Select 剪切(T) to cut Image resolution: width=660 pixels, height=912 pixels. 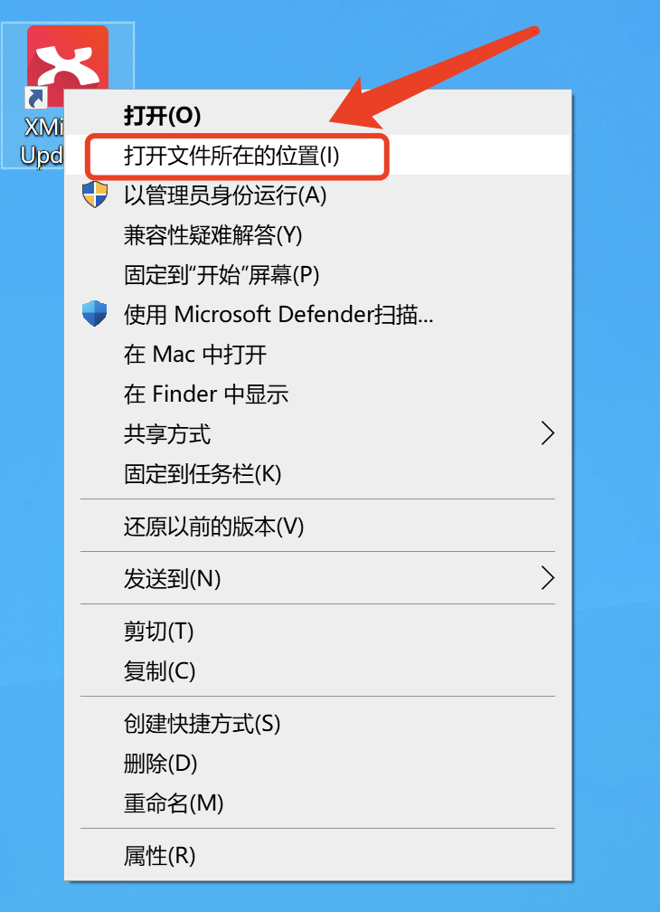click(158, 632)
